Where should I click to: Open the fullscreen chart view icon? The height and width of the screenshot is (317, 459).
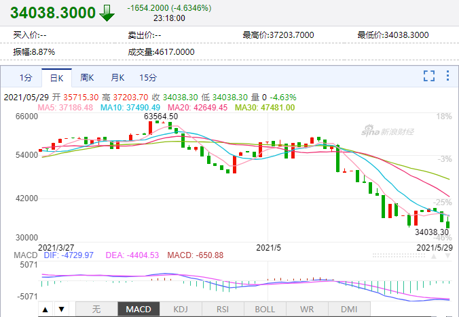coord(429,76)
